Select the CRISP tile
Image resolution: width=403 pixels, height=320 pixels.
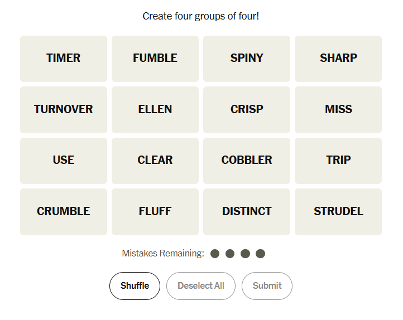247,109
